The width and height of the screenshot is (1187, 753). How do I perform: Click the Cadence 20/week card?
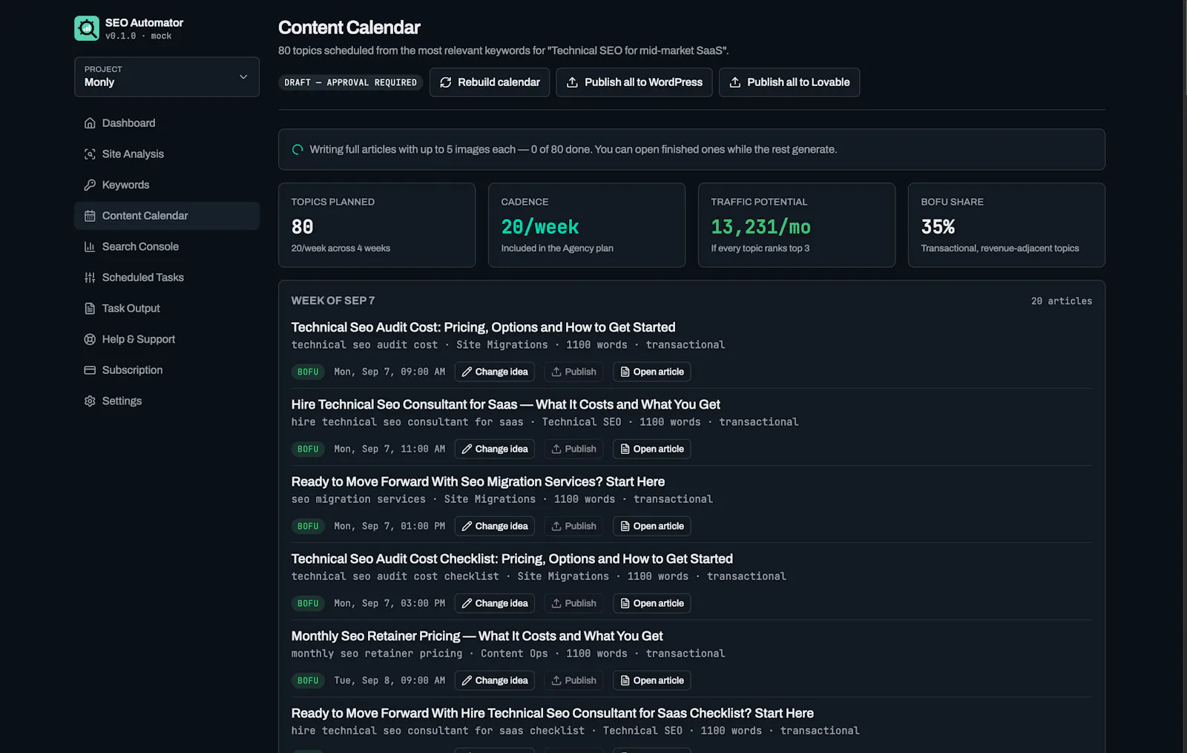coord(587,225)
